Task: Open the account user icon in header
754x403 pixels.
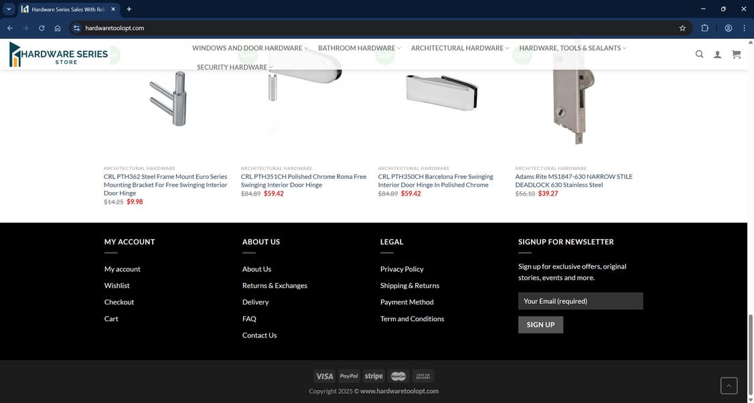Action: tap(717, 54)
